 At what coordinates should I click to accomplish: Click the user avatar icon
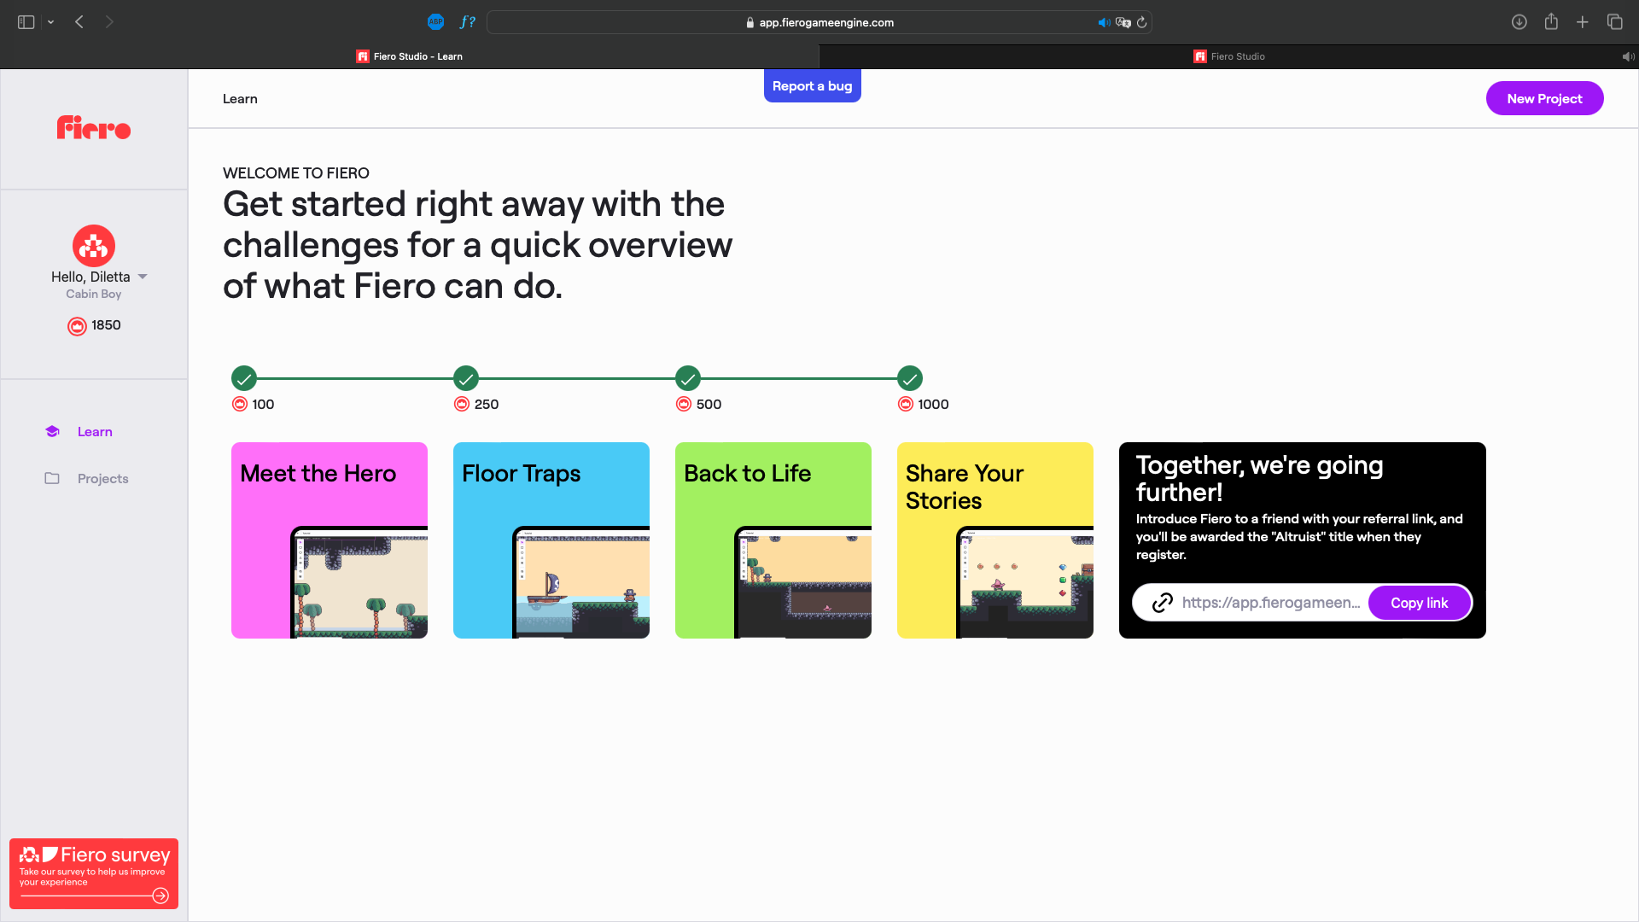point(94,246)
